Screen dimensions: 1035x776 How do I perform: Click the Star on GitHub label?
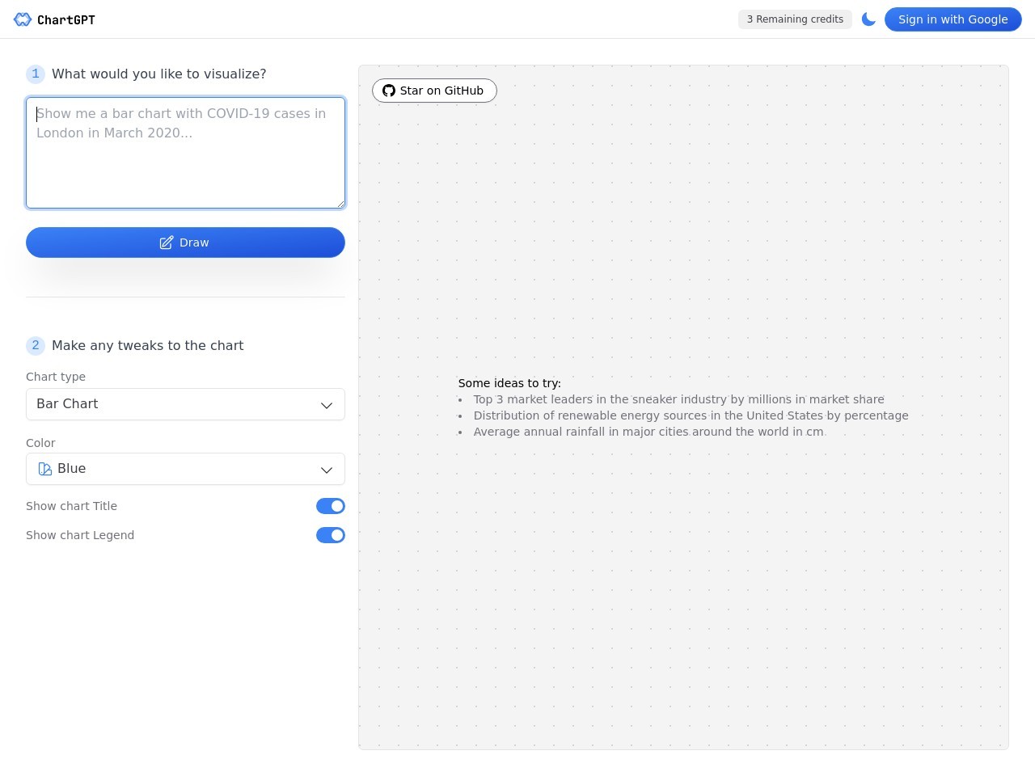click(441, 91)
